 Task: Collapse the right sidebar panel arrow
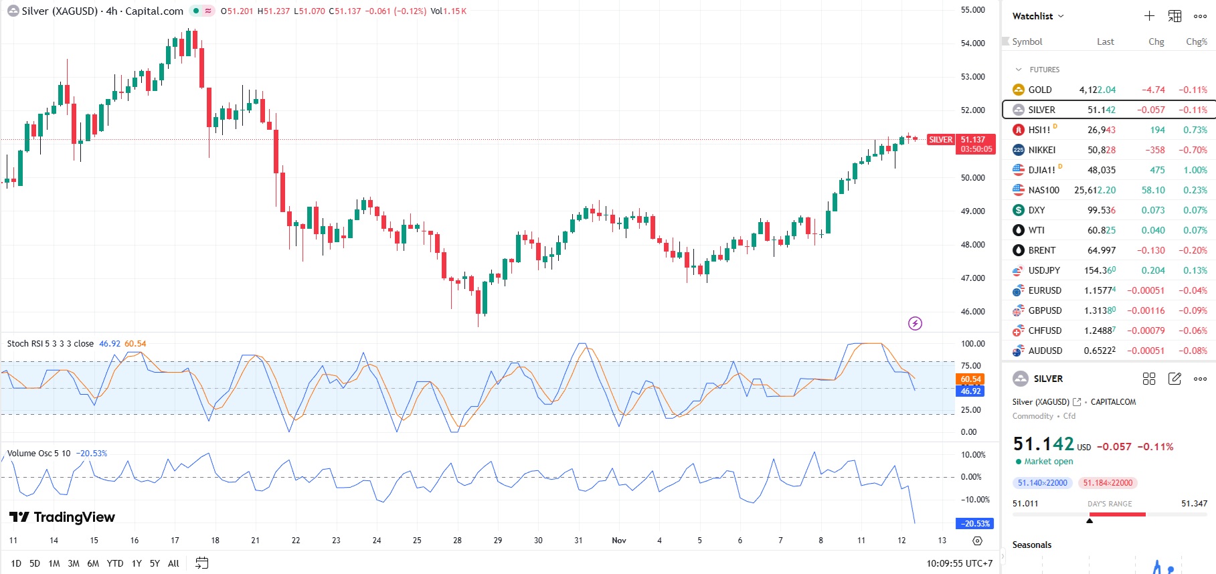tap(1003, 556)
